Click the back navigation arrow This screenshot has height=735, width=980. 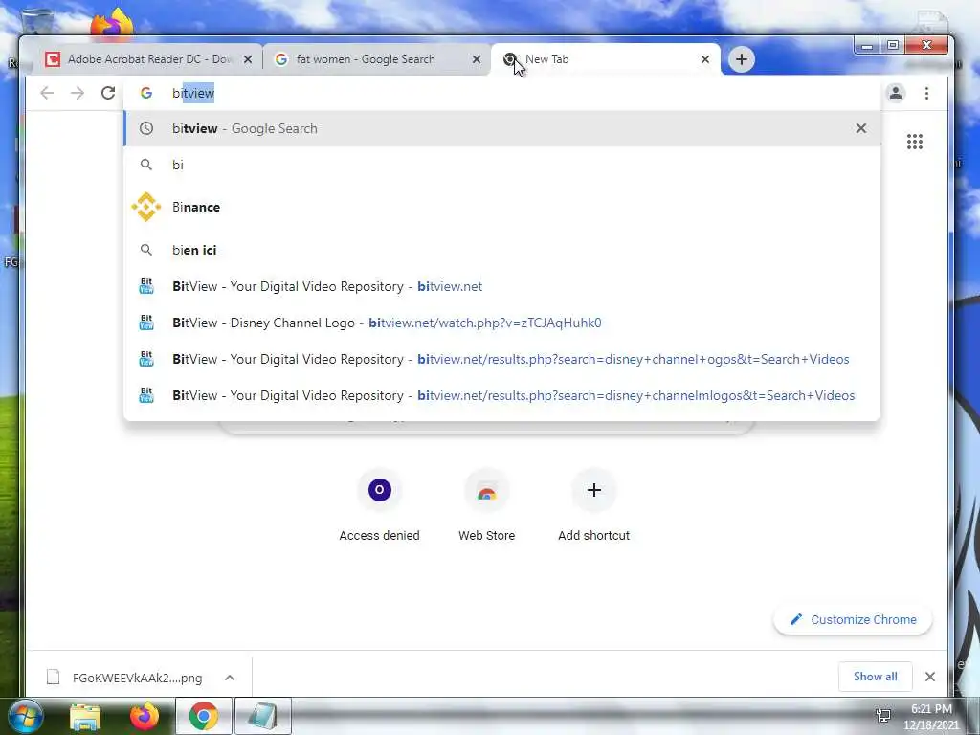(47, 93)
